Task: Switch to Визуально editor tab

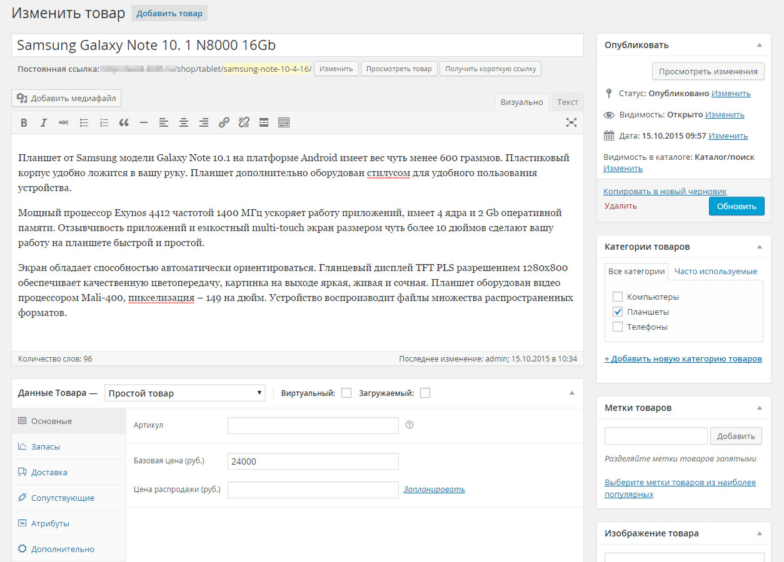Action: [521, 102]
